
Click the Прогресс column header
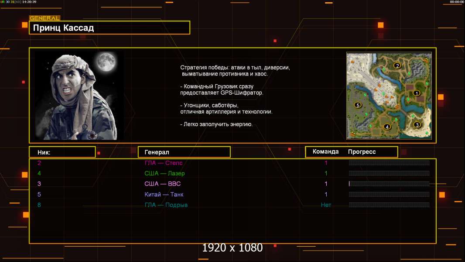pos(362,152)
